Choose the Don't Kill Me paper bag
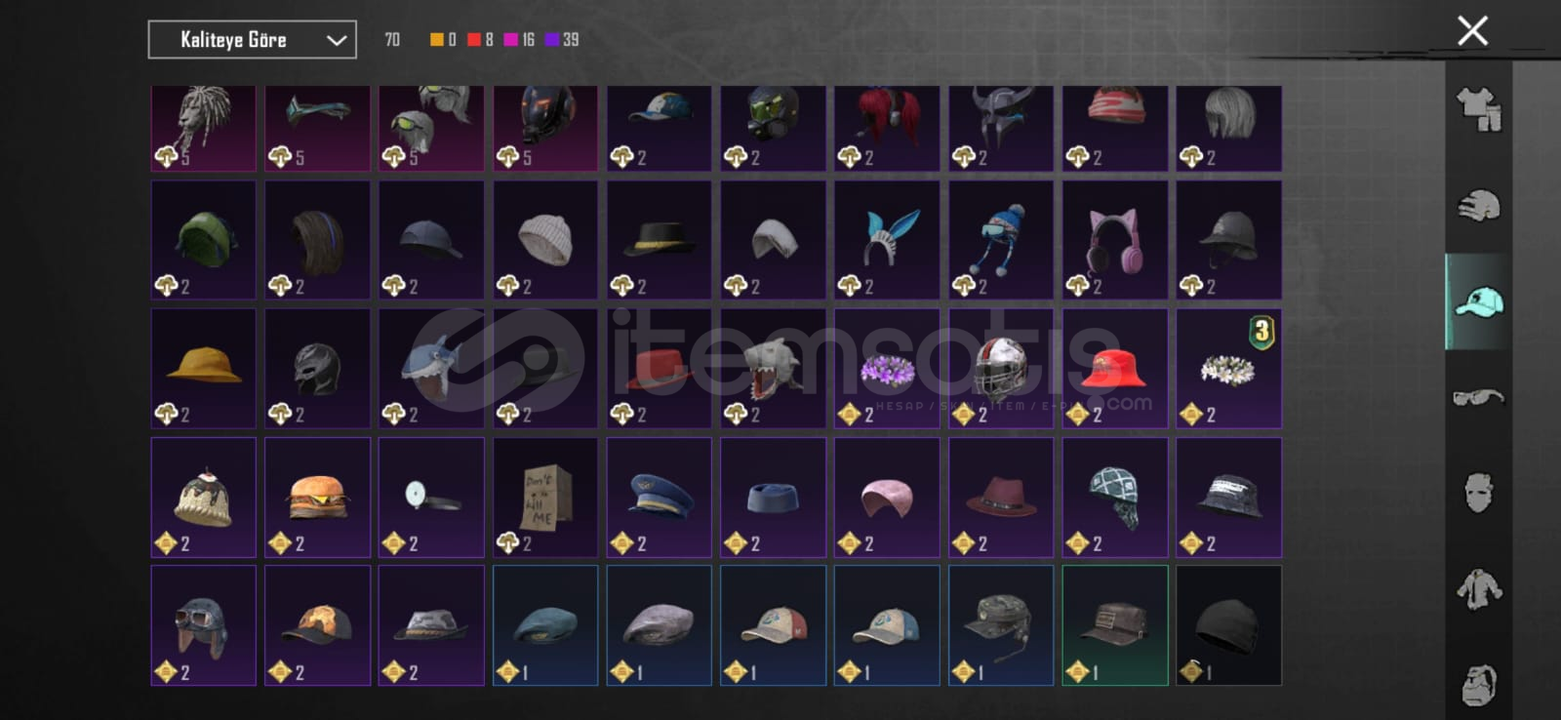Screen dimensions: 1561x720 click(x=545, y=498)
